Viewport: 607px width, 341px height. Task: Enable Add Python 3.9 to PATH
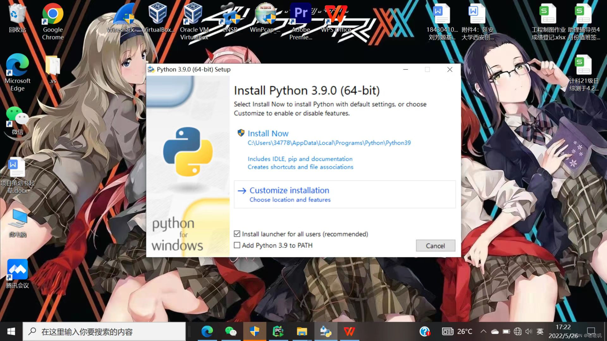tap(237, 245)
